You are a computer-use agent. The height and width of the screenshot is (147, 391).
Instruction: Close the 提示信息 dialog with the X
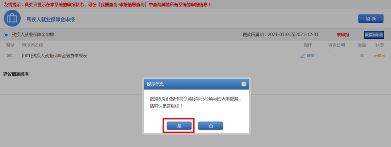click(x=244, y=84)
